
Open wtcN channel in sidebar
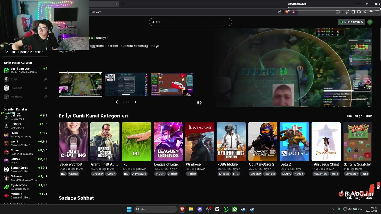coord(25,143)
